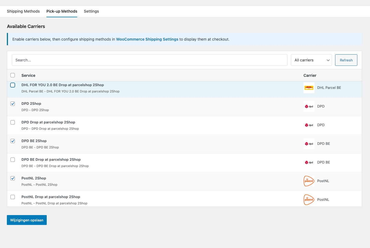Click the bold PostNL 2Shop service title
This screenshot has height=248, width=370.
pyautogui.click(x=34, y=178)
